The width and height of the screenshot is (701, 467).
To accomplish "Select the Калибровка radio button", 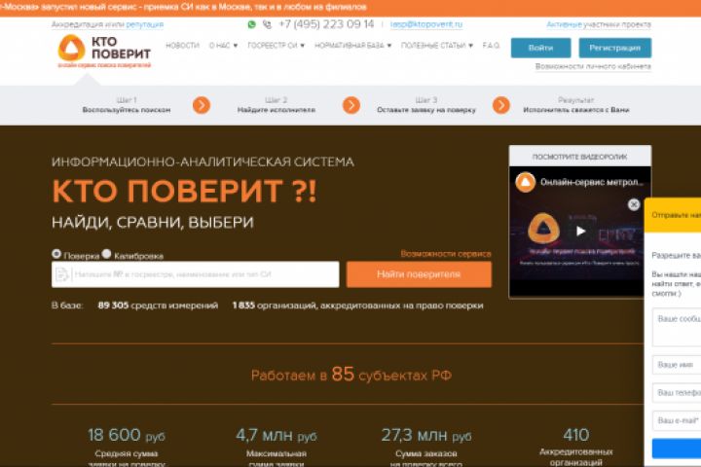I will (106, 254).
